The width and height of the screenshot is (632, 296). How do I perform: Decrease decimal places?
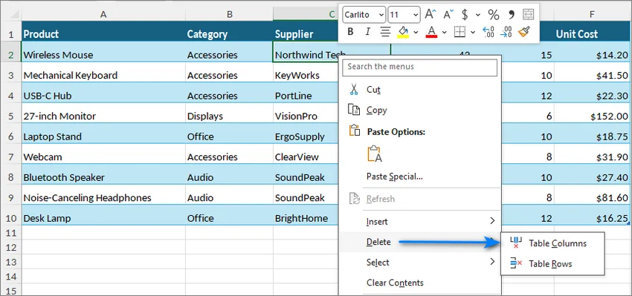click(x=506, y=31)
